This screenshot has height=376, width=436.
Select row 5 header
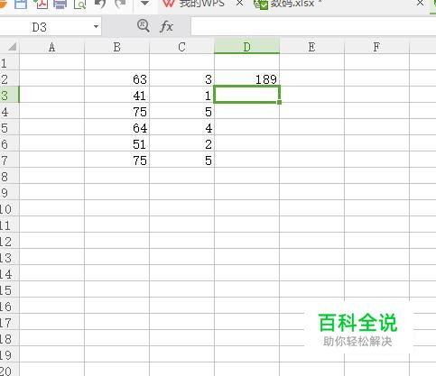tap(9, 128)
